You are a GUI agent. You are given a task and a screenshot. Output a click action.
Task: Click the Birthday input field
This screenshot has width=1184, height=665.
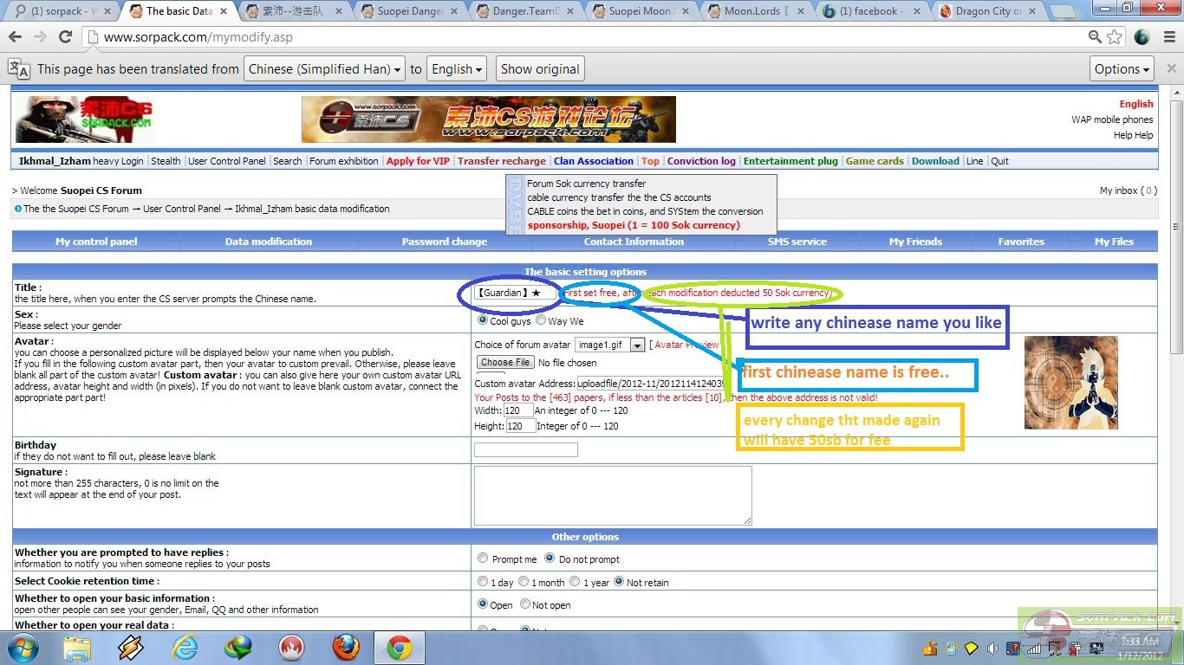525,450
